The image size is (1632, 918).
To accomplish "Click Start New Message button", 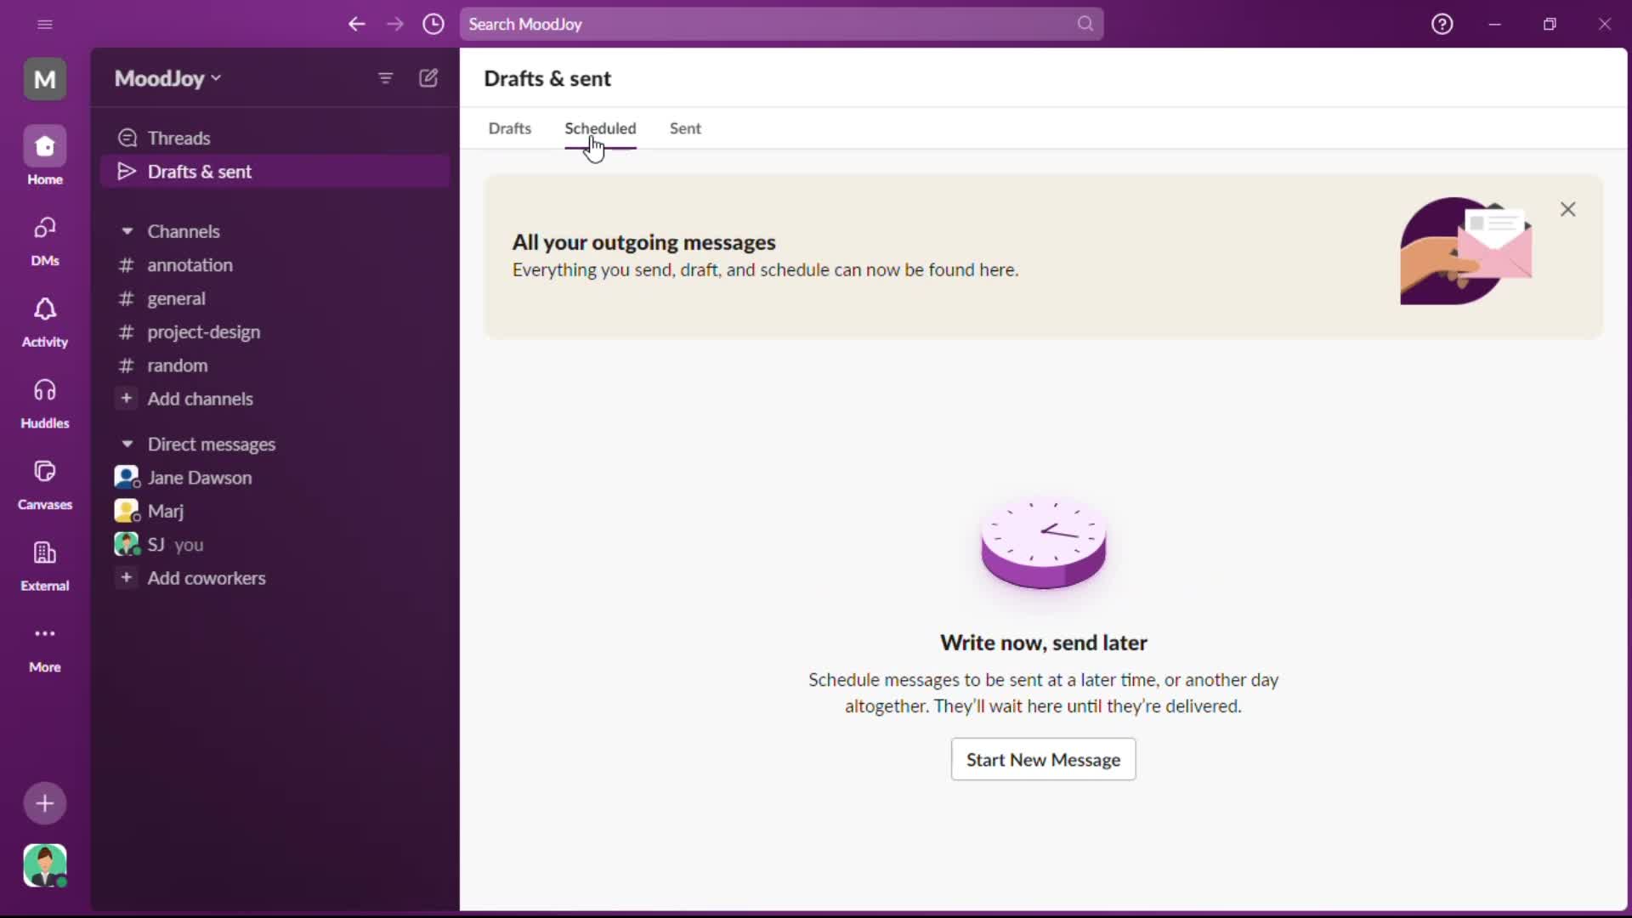I will (1042, 759).
